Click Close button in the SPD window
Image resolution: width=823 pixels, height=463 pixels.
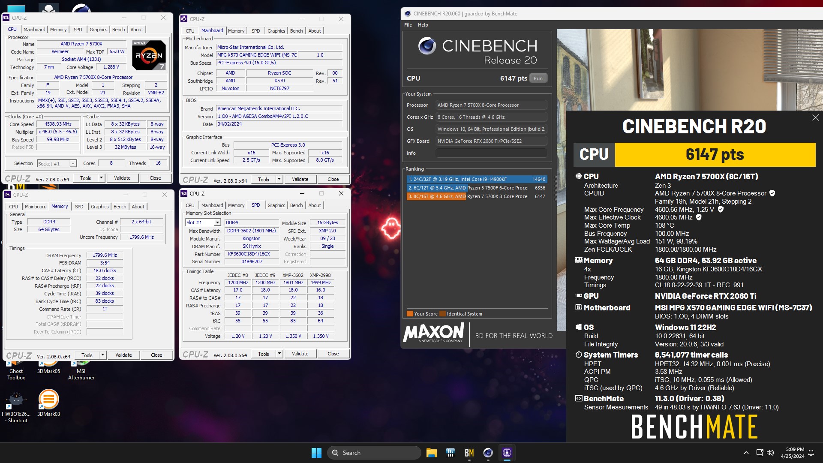coord(333,354)
